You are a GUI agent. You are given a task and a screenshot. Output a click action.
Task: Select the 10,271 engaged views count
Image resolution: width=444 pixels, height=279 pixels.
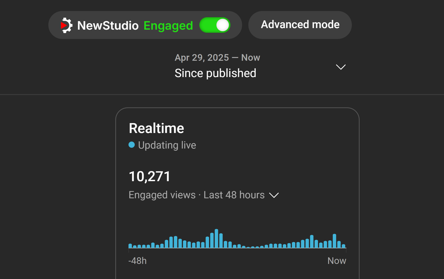(x=149, y=177)
